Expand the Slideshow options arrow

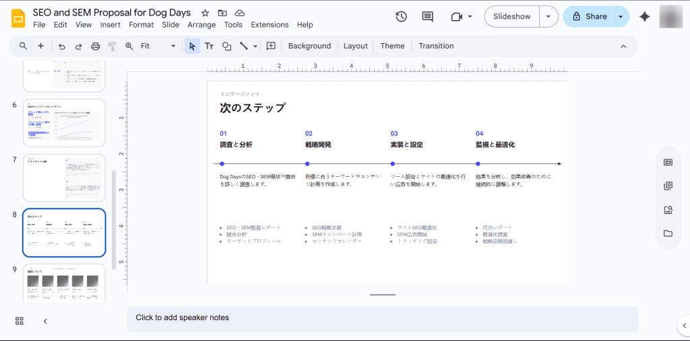(549, 16)
